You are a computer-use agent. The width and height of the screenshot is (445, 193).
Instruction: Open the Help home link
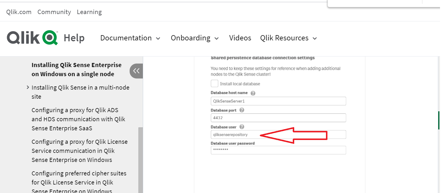click(74, 38)
